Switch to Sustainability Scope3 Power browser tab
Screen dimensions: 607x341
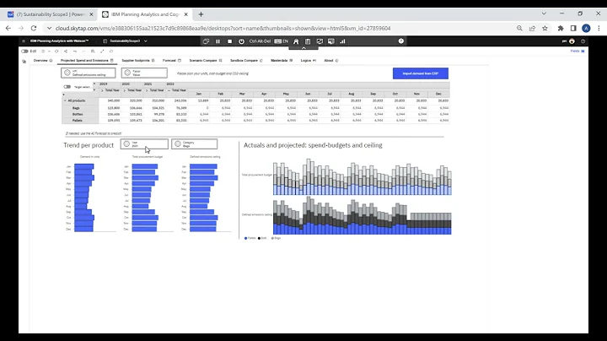point(51,14)
